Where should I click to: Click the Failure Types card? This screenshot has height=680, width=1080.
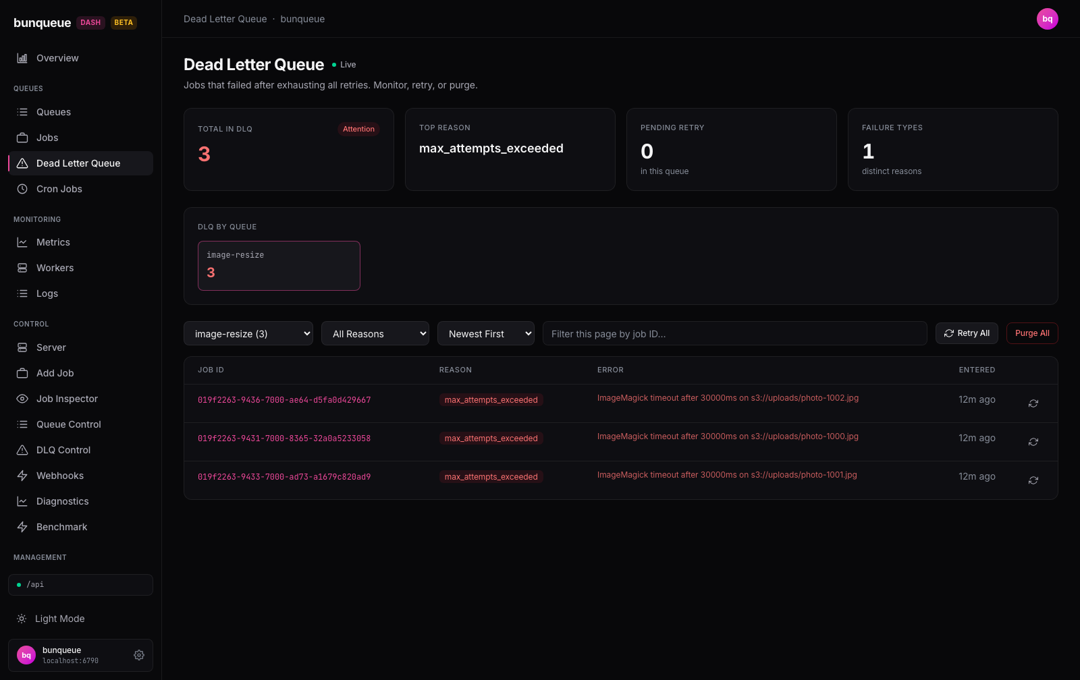tap(953, 150)
